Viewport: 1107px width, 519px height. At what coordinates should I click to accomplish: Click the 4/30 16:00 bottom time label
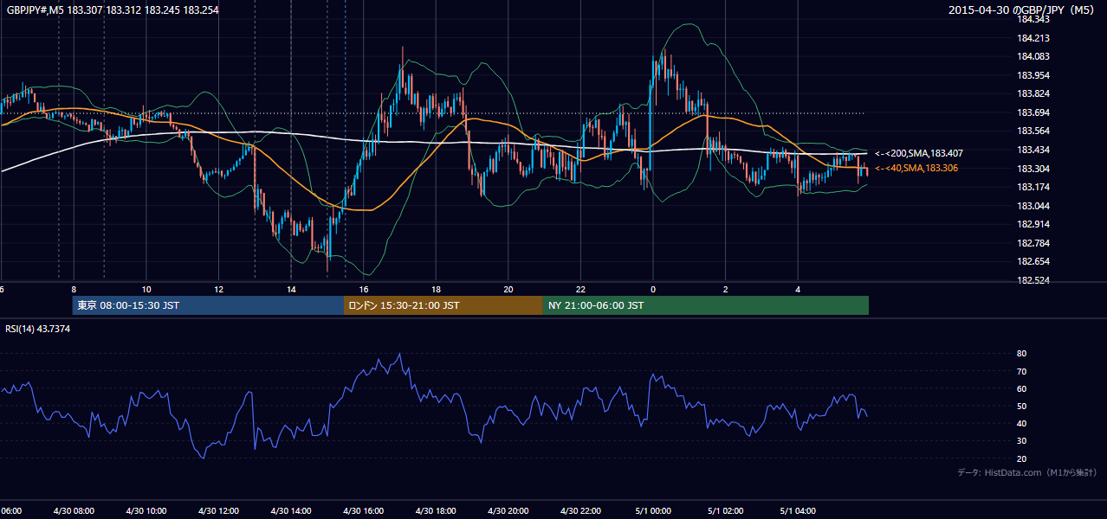click(x=363, y=511)
